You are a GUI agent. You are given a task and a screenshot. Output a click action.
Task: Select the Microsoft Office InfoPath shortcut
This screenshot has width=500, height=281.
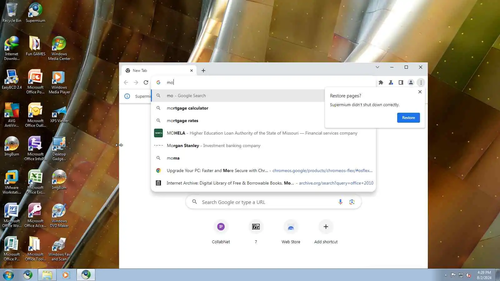[35, 148]
